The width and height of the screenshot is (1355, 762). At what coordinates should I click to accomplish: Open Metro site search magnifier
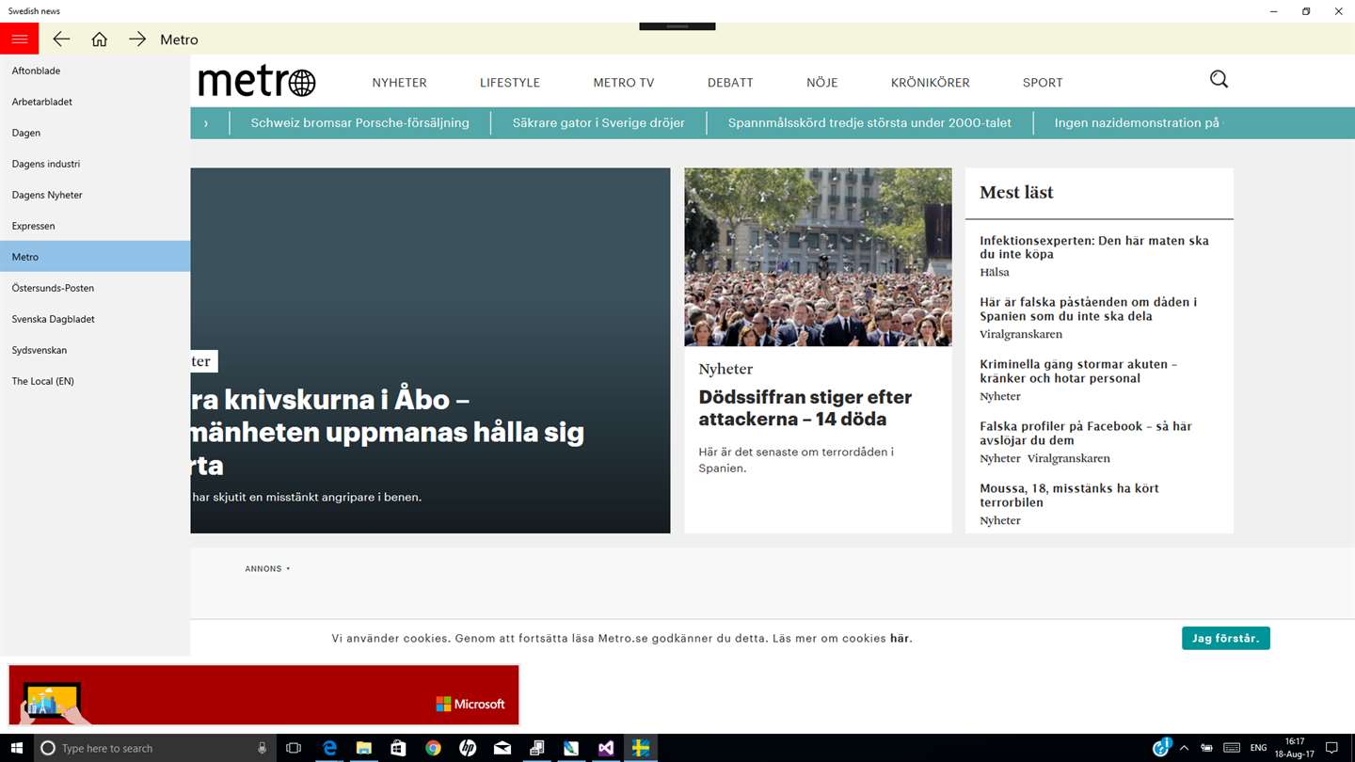(x=1219, y=79)
